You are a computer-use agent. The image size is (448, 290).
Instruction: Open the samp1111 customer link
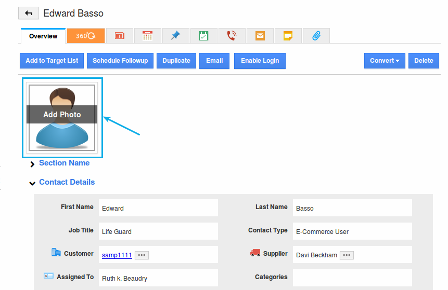[x=117, y=255]
